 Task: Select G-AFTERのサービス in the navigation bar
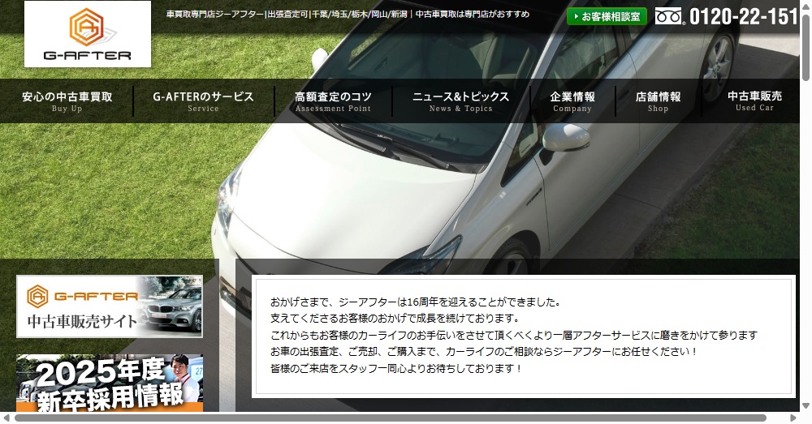click(x=203, y=101)
